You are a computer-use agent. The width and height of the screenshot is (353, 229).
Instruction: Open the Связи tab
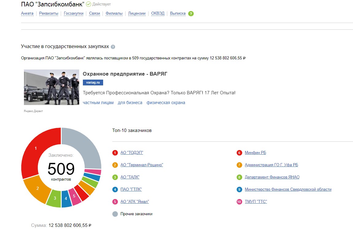(95, 13)
